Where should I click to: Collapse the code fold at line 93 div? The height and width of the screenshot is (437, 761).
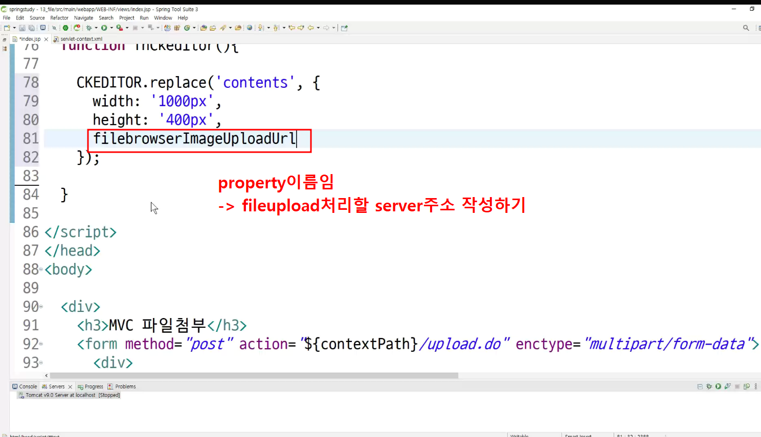click(41, 363)
